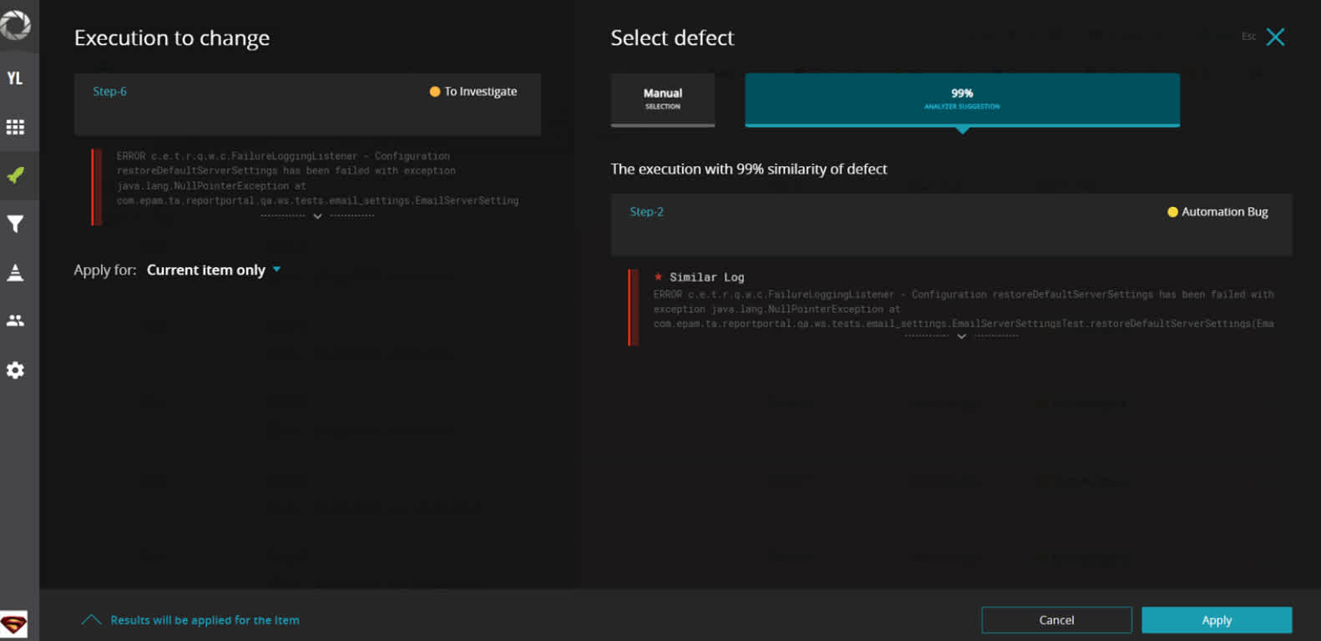The width and height of the screenshot is (1321, 641).
Task: Click the Automation Bug defect label
Action: (1217, 211)
